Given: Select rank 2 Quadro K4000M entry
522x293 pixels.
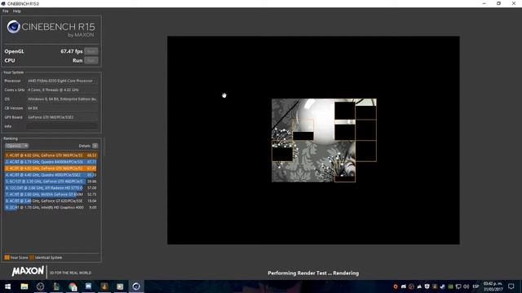Looking at the screenshot, I should pos(51,162).
